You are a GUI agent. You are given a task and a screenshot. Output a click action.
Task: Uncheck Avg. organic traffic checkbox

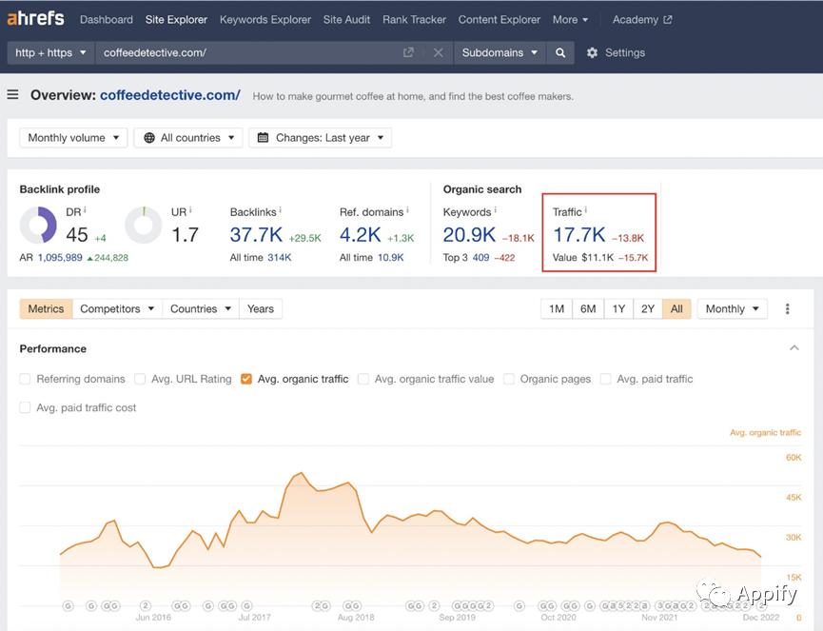(246, 379)
